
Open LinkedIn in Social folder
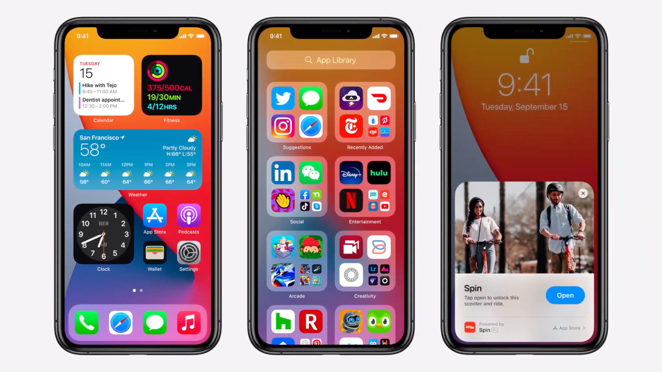coord(282,173)
